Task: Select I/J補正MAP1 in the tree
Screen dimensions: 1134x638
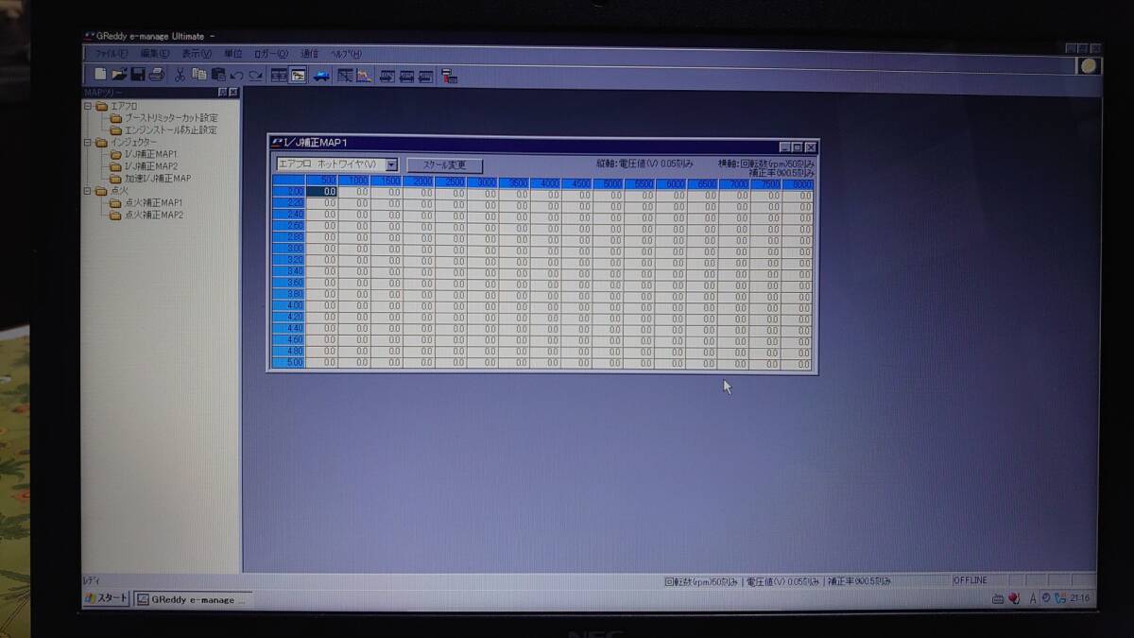Action: [151, 154]
